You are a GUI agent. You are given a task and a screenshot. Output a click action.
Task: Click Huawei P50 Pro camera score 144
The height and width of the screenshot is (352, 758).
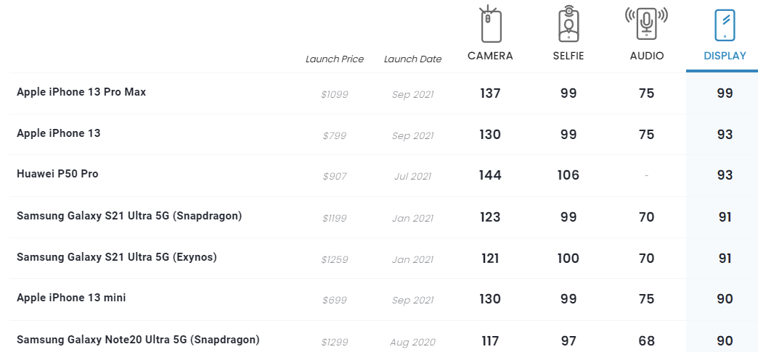click(490, 175)
